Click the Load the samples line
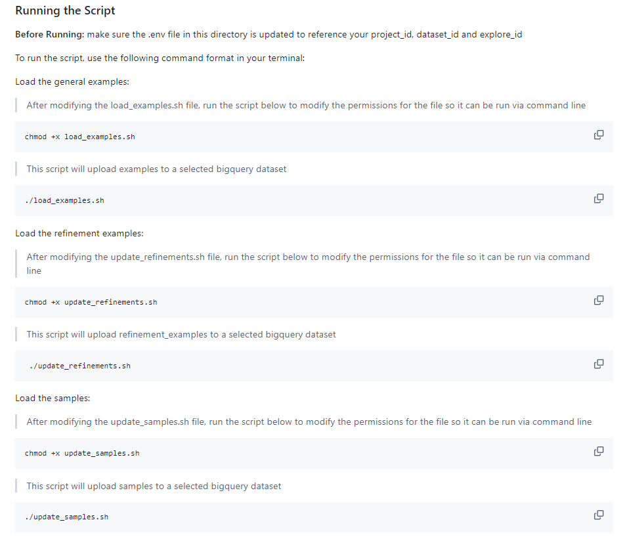Viewport: 625px width, 541px height. (x=53, y=399)
